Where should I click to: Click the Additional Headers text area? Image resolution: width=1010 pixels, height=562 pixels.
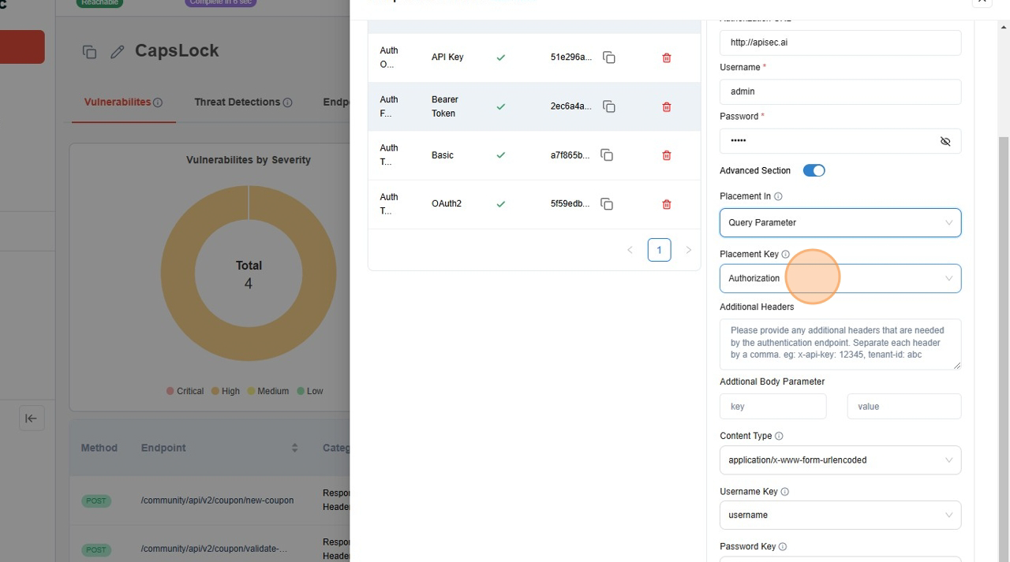coord(840,344)
